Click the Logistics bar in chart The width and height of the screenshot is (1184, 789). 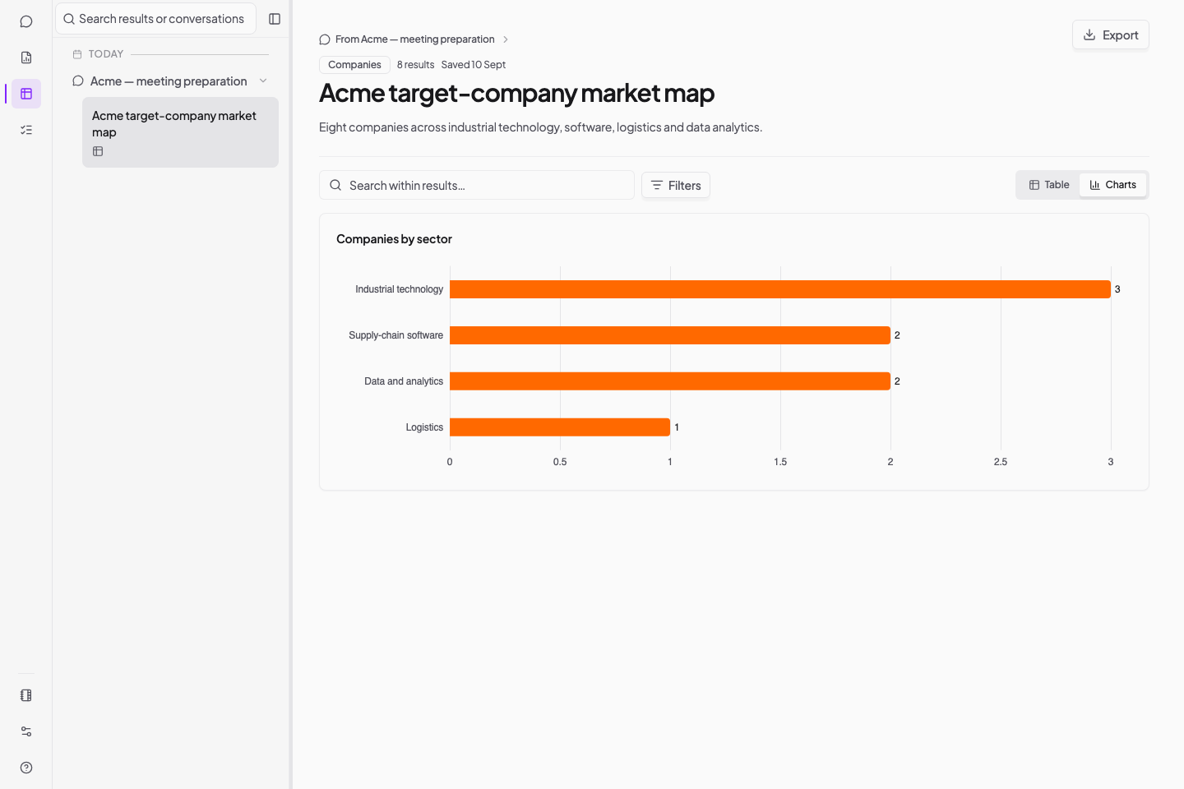(560, 427)
